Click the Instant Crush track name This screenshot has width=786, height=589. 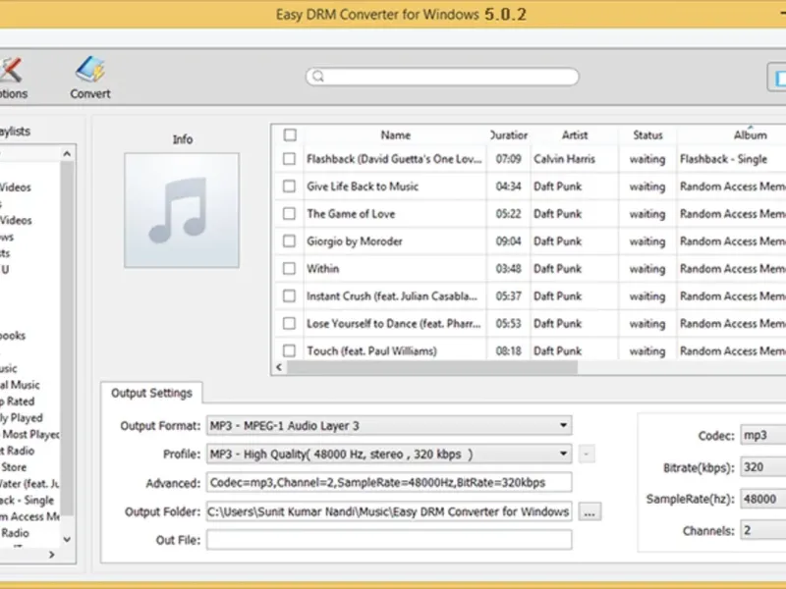tap(392, 296)
